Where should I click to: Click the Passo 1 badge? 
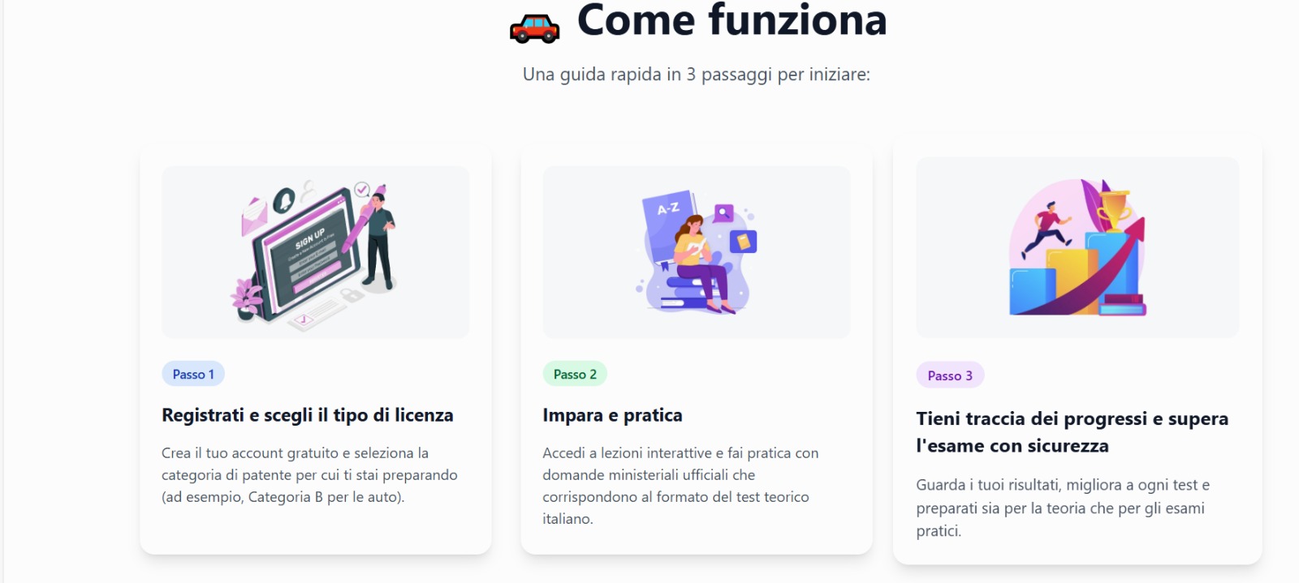pyautogui.click(x=193, y=374)
